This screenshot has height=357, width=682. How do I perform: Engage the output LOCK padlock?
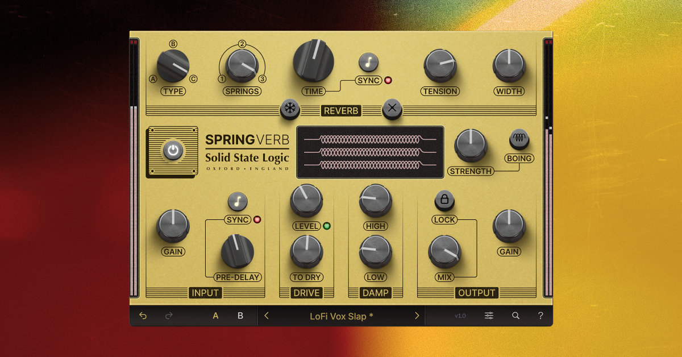click(445, 200)
